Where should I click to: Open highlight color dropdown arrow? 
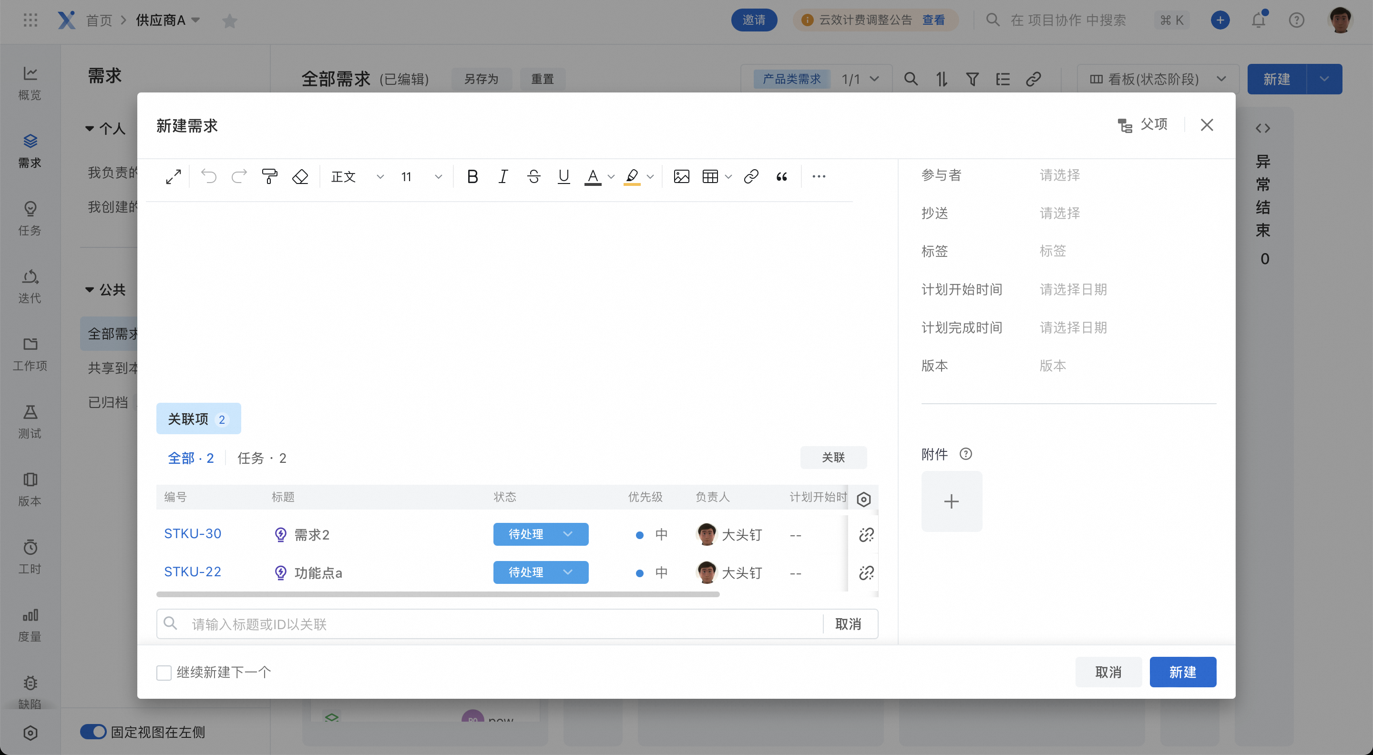tap(650, 177)
